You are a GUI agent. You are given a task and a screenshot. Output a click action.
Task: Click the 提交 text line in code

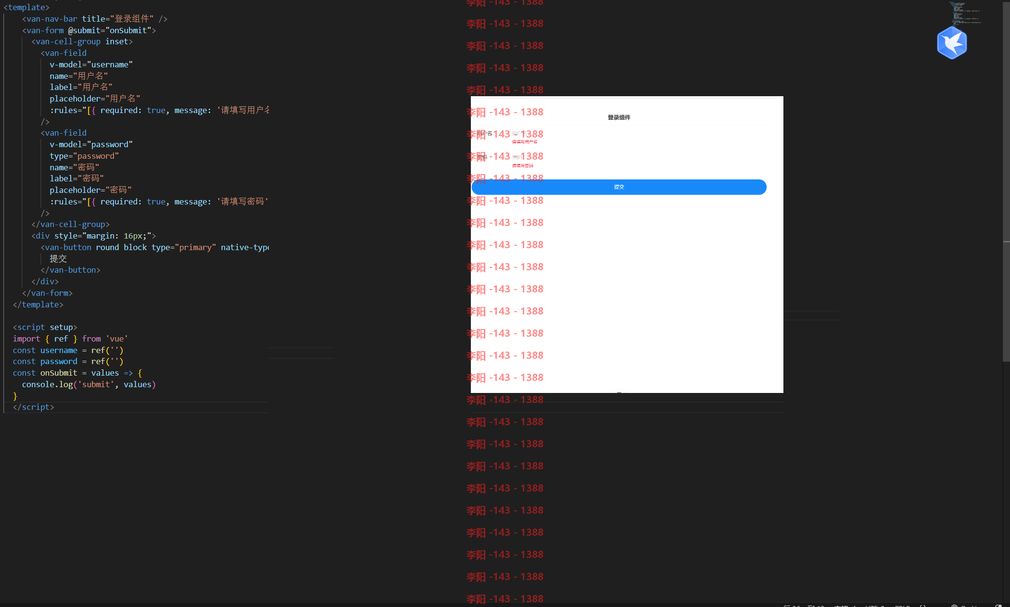pos(58,259)
